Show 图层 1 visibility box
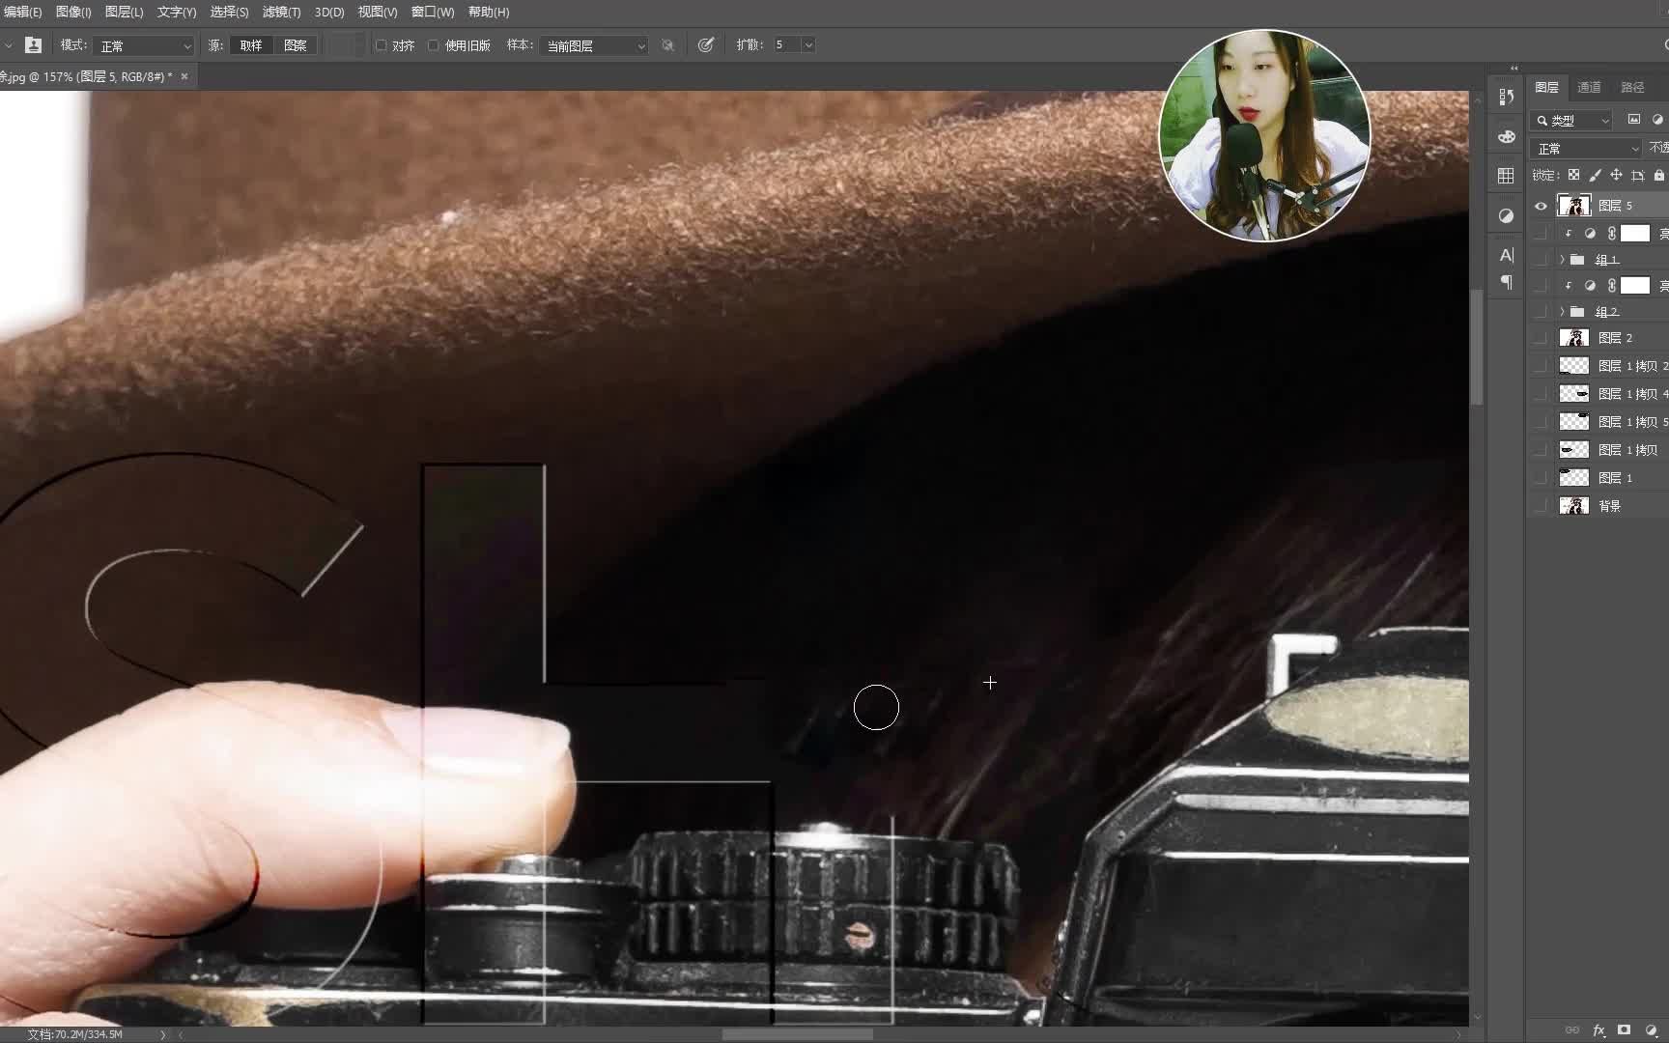 pos(1541,478)
